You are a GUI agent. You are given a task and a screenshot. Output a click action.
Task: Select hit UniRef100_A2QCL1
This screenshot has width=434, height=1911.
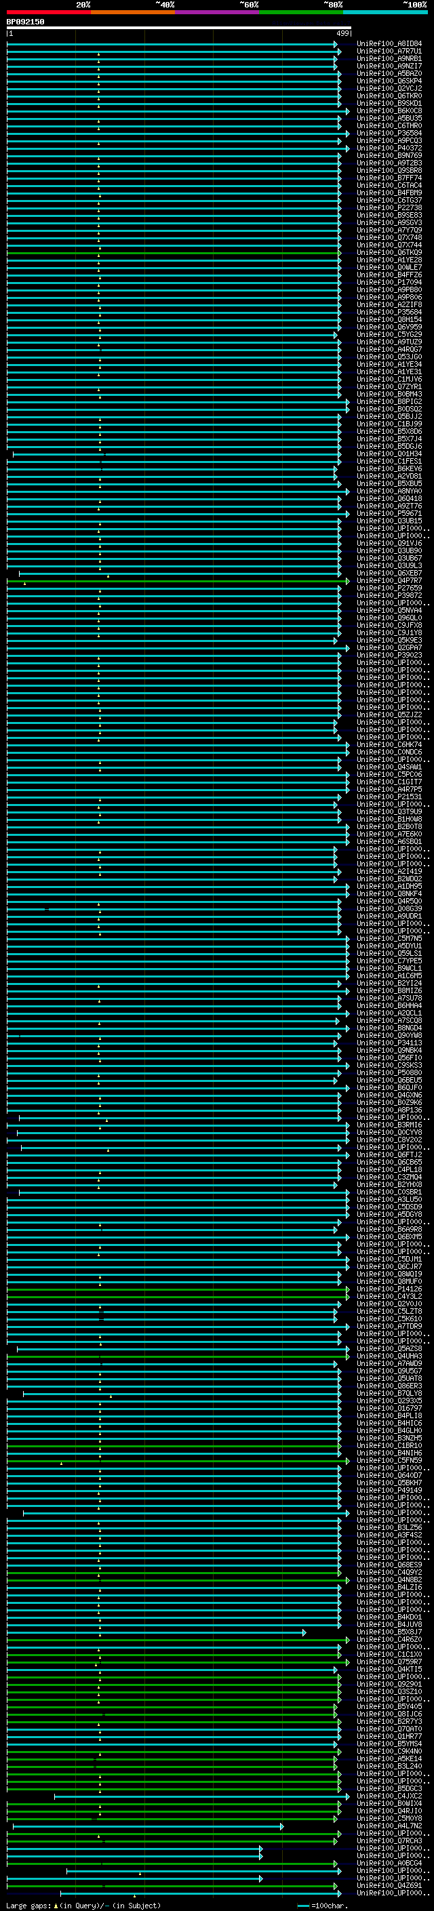pyautogui.click(x=389, y=1013)
